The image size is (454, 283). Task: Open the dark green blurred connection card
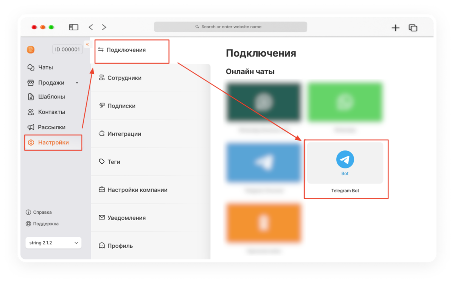tap(264, 102)
